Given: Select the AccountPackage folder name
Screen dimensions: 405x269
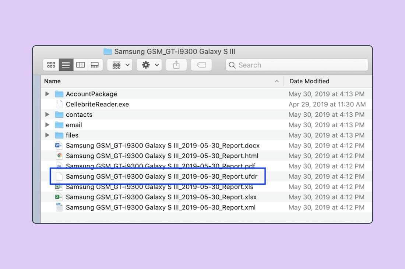Looking at the screenshot, I should (x=91, y=94).
